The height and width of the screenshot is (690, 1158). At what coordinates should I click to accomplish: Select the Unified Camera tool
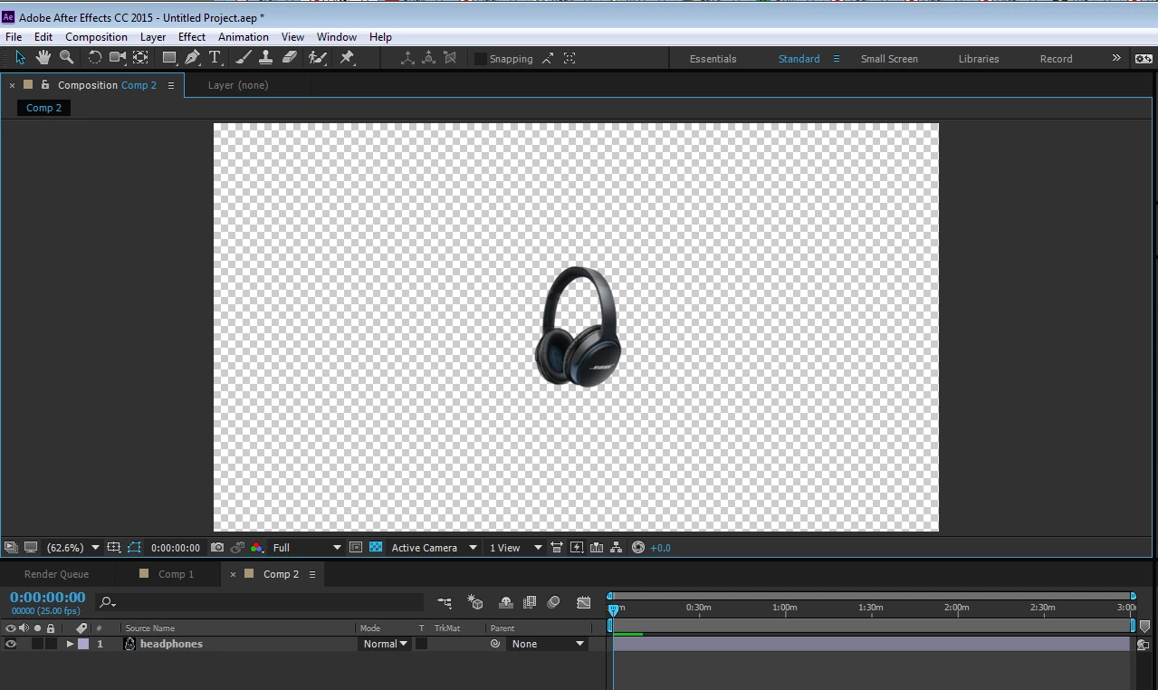[117, 57]
